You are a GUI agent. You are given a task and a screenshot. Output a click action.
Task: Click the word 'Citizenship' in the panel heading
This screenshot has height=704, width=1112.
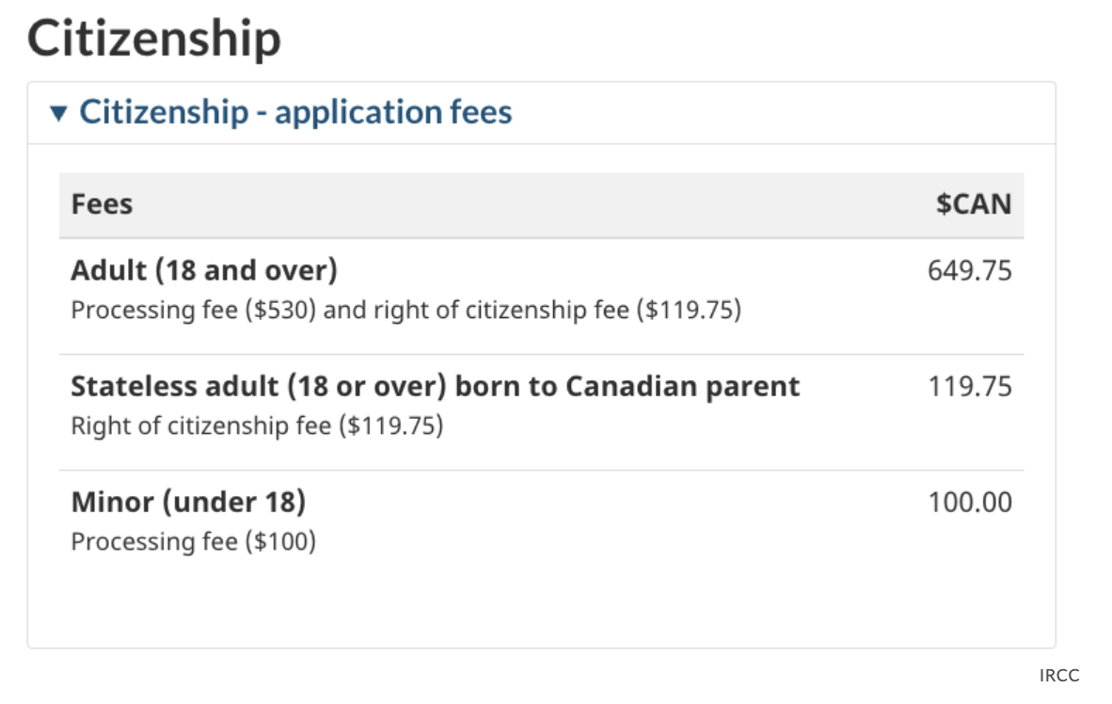click(x=164, y=112)
